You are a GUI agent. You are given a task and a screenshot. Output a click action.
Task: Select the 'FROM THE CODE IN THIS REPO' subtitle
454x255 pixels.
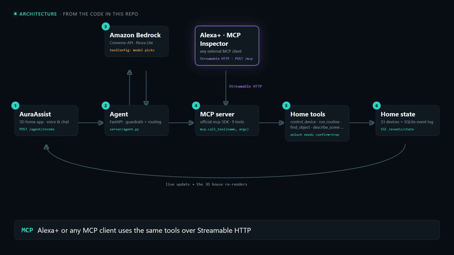(100, 14)
